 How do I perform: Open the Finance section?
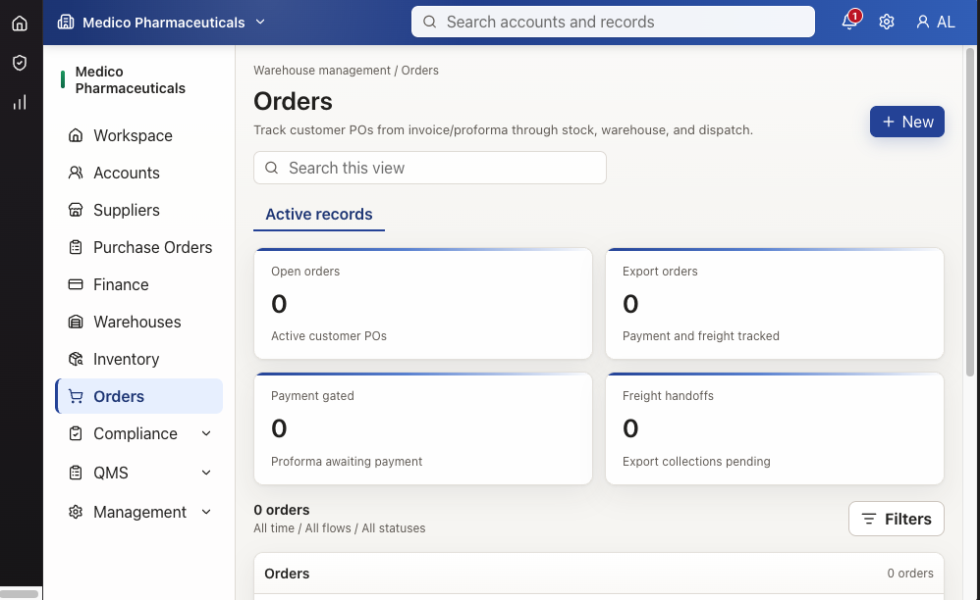click(x=138, y=284)
